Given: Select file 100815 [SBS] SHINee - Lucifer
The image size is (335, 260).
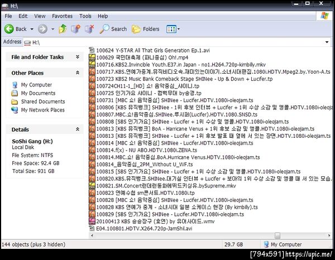Looking at the screenshot, I should (198, 171).
